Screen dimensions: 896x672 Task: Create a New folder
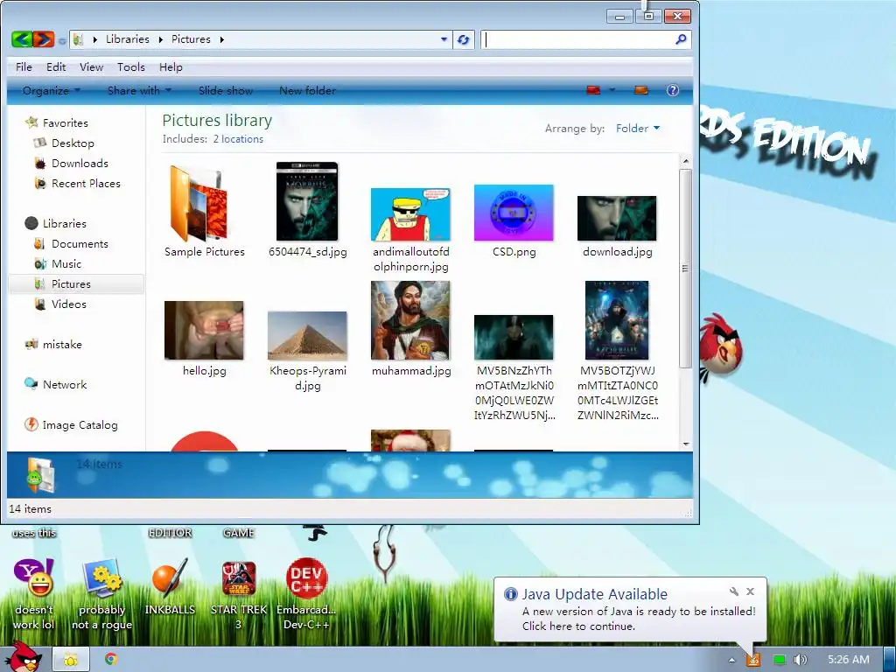[x=307, y=90]
